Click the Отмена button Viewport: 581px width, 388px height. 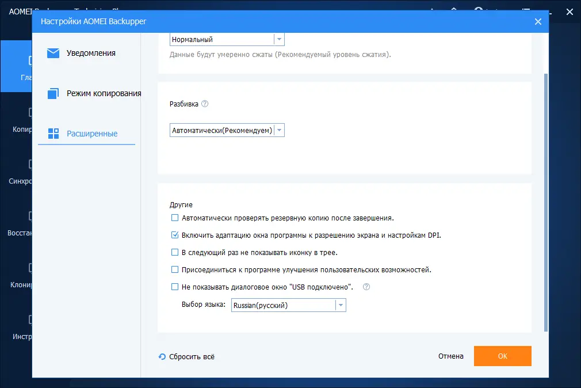450,356
